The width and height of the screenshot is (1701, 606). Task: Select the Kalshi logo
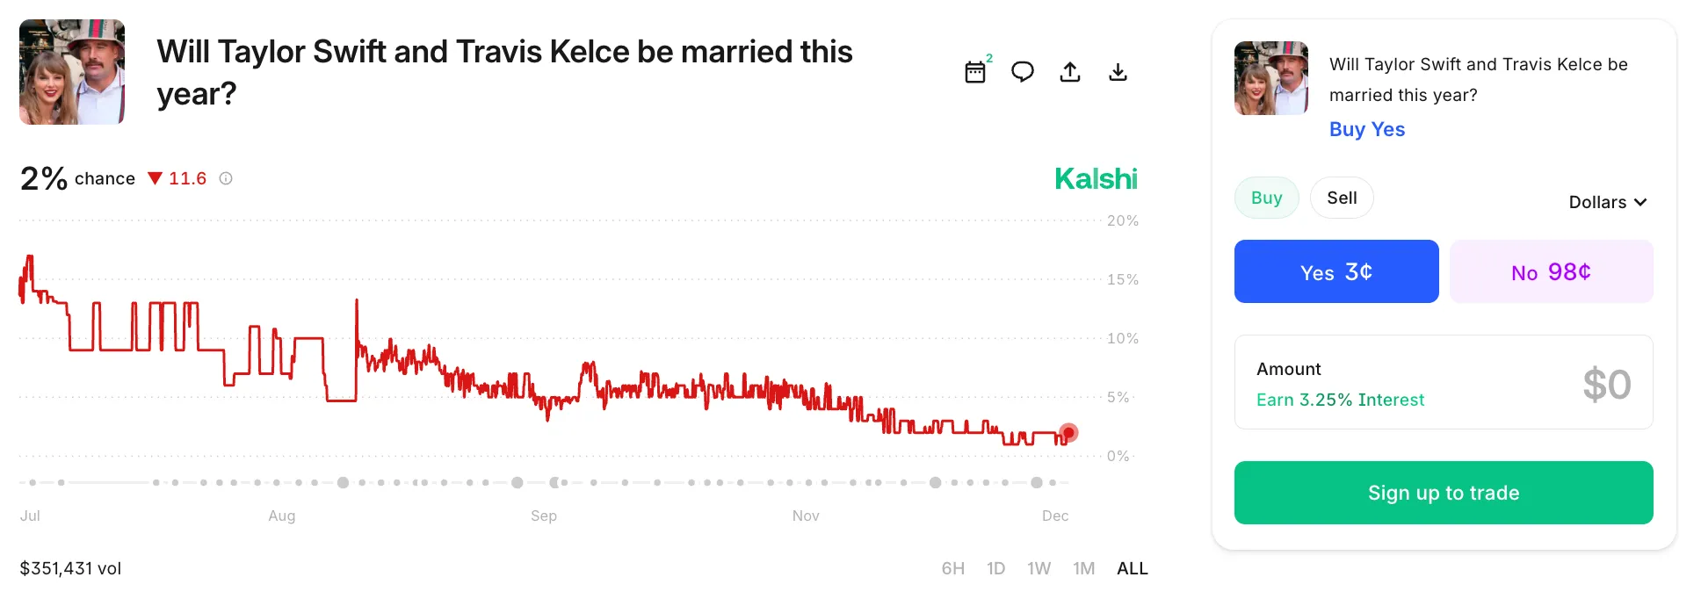click(x=1096, y=178)
